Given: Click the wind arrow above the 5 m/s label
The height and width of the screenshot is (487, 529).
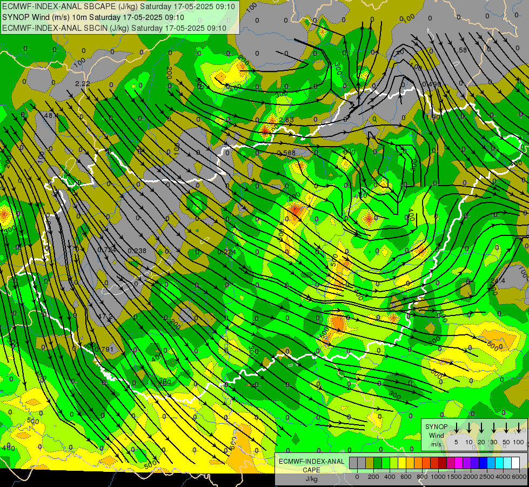Looking at the screenshot, I should click(457, 428).
